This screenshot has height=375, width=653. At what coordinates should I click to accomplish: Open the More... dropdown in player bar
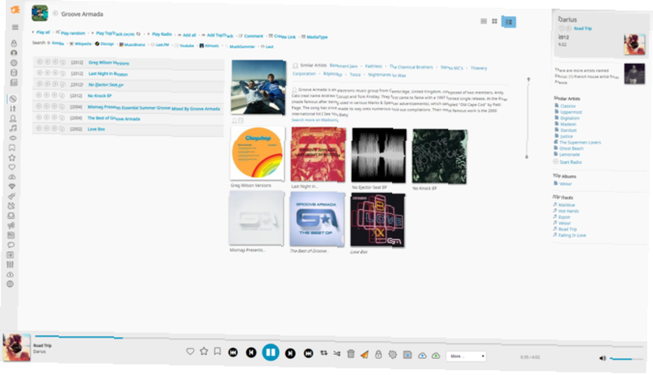[466, 356]
